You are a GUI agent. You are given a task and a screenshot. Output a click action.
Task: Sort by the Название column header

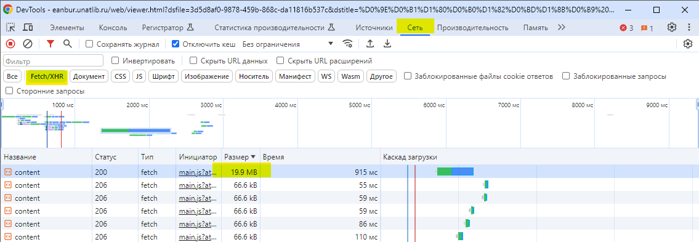(x=46, y=157)
